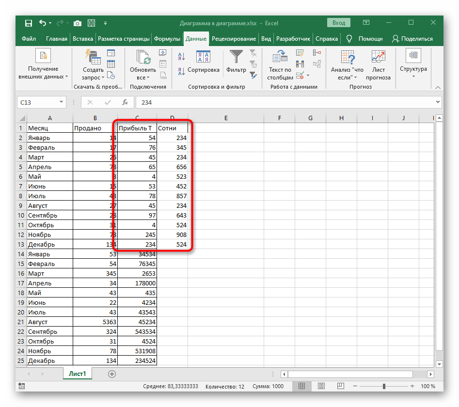Zoom in with the plus button
The width and height of the screenshot is (459, 407).
(412, 386)
